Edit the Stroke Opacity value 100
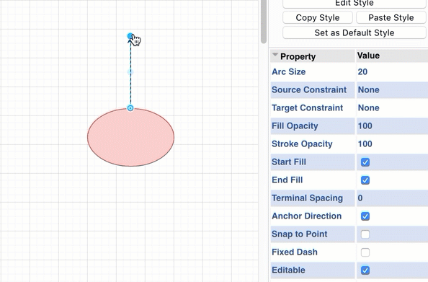 tap(365, 144)
